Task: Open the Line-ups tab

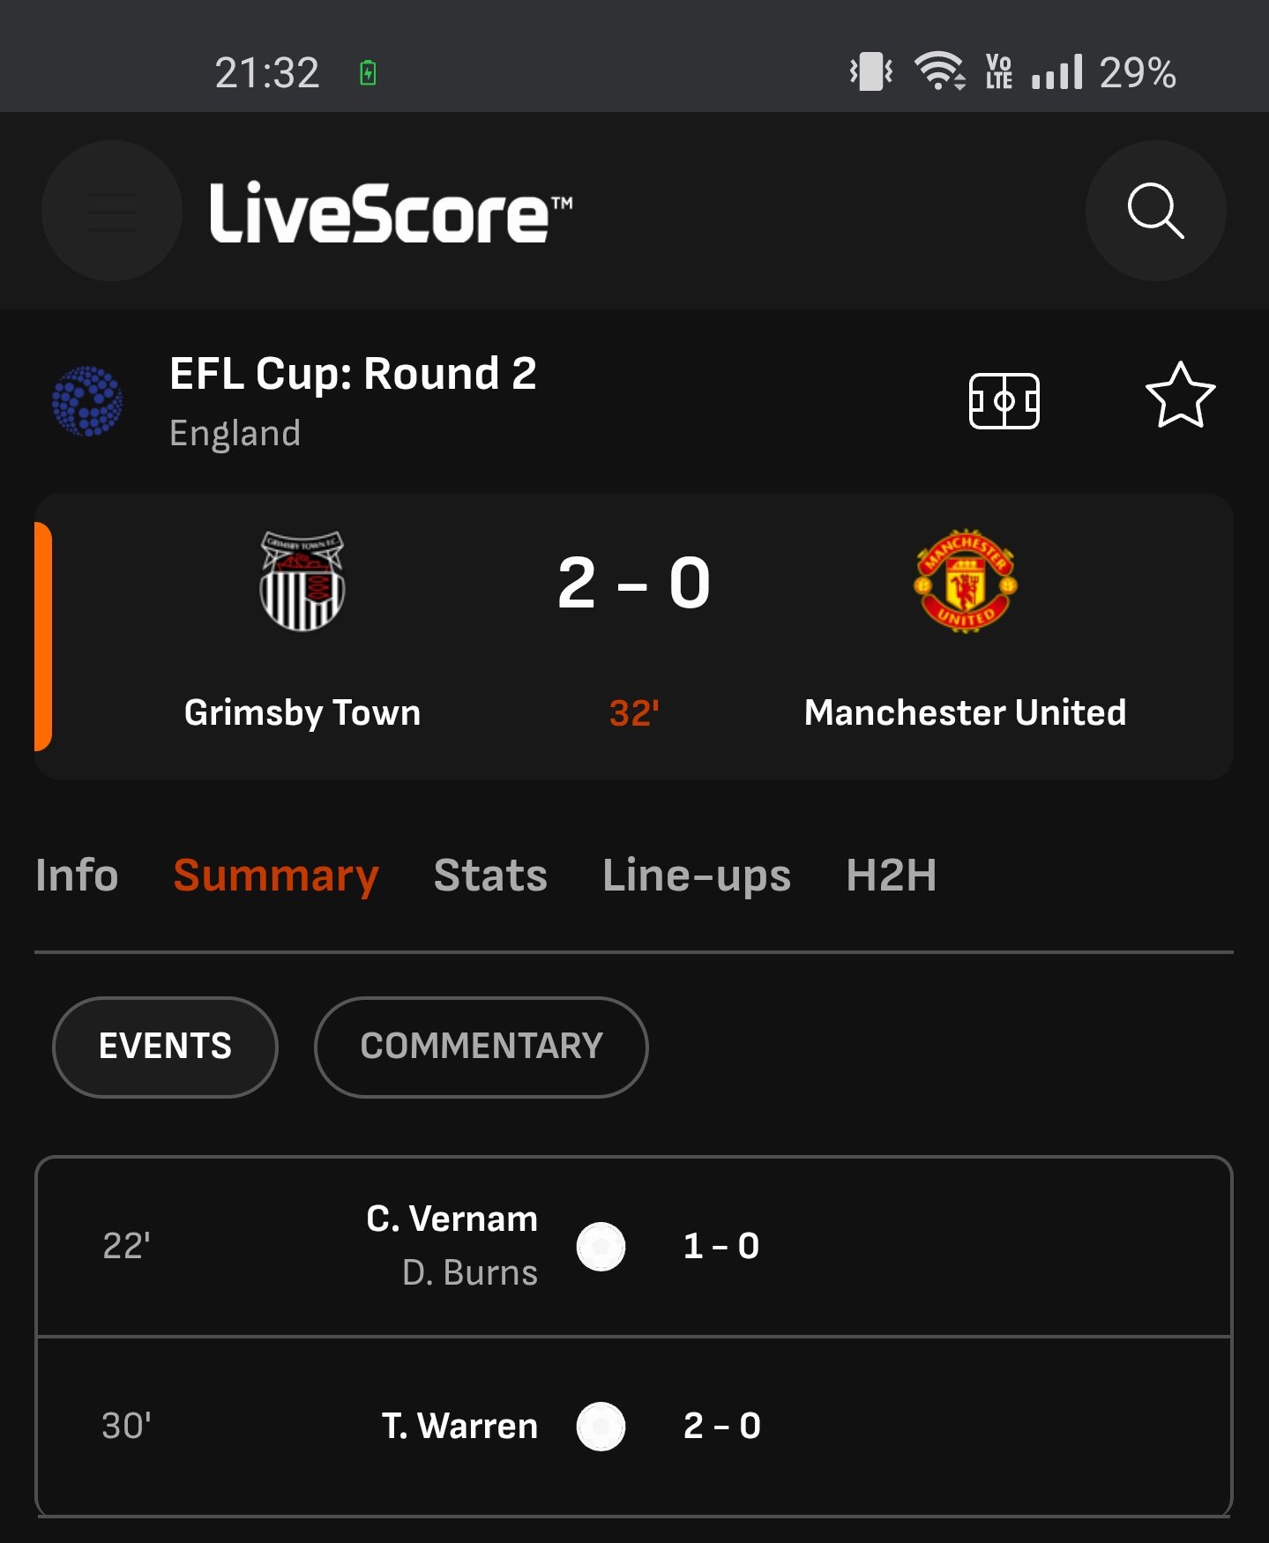Action: pyautogui.click(x=697, y=876)
